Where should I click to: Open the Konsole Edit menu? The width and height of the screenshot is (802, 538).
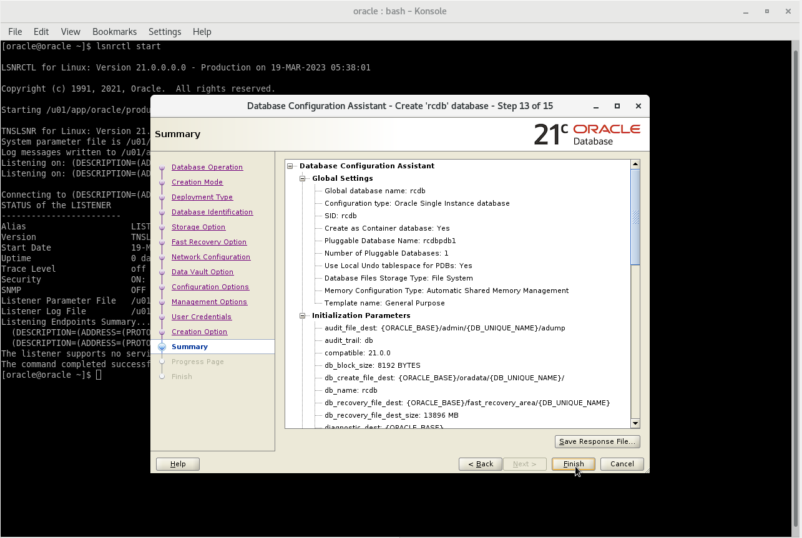(x=41, y=32)
